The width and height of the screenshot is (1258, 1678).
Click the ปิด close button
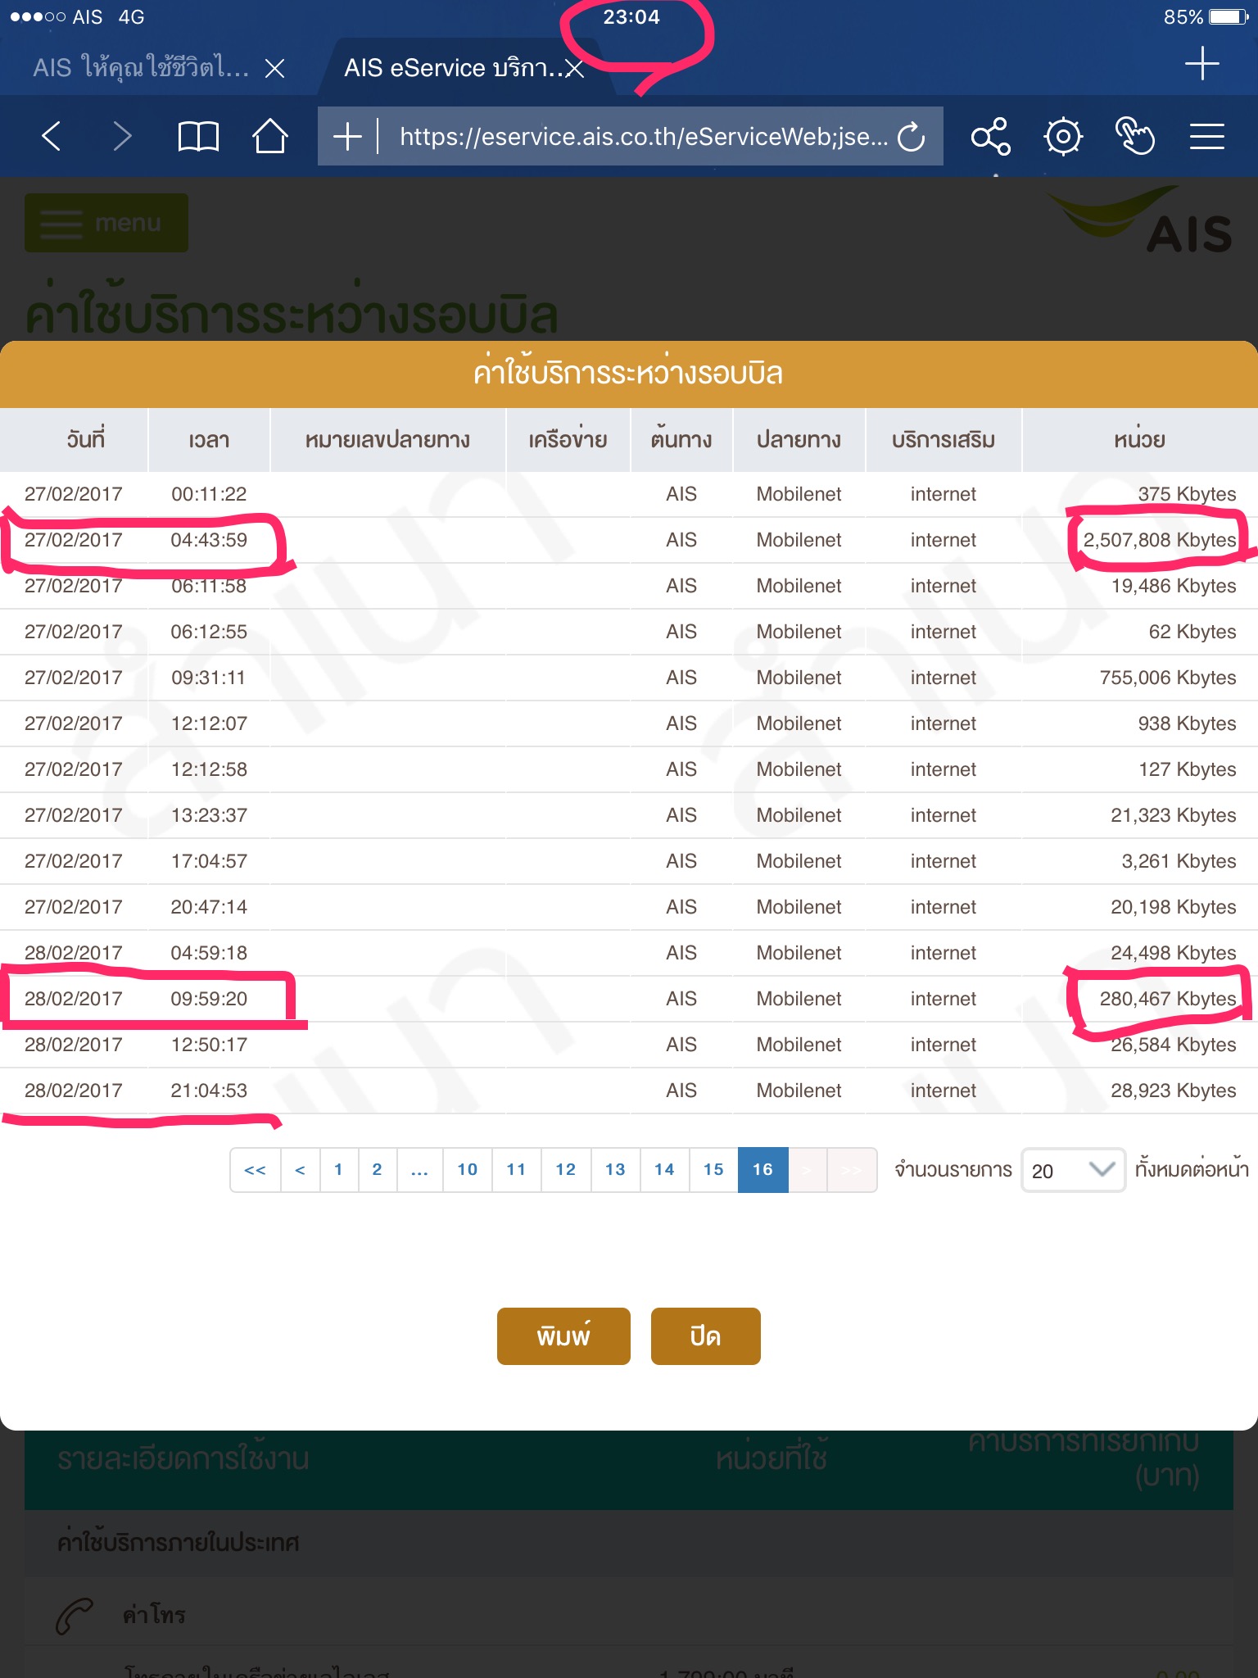[x=705, y=1336]
